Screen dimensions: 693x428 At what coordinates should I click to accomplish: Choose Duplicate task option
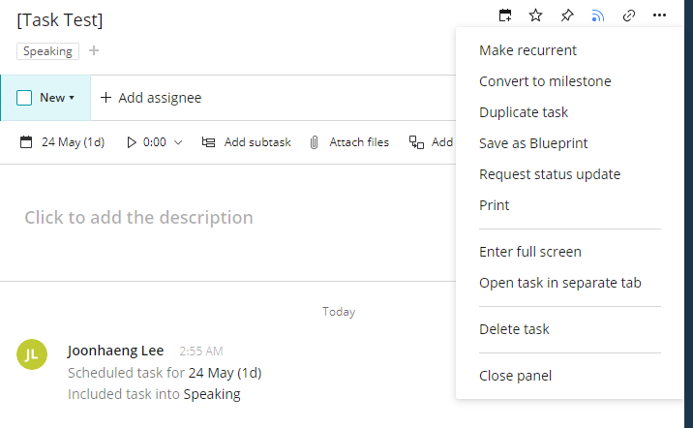[x=524, y=112]
